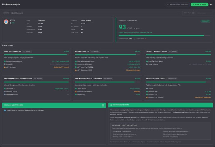The width and height of the screenshot is (215, 147).
Task: Click the Active flags count
Action: point(145,39)
